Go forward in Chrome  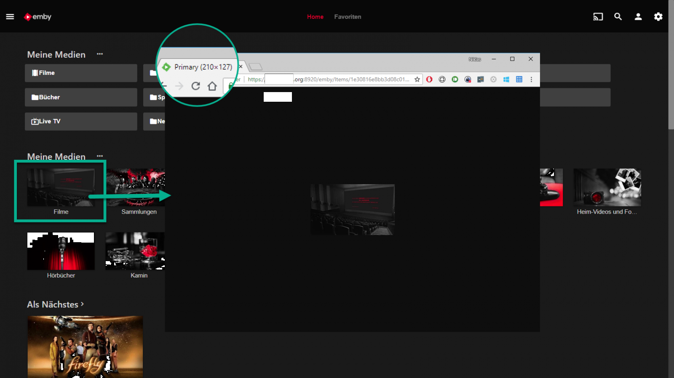[179, 86]
